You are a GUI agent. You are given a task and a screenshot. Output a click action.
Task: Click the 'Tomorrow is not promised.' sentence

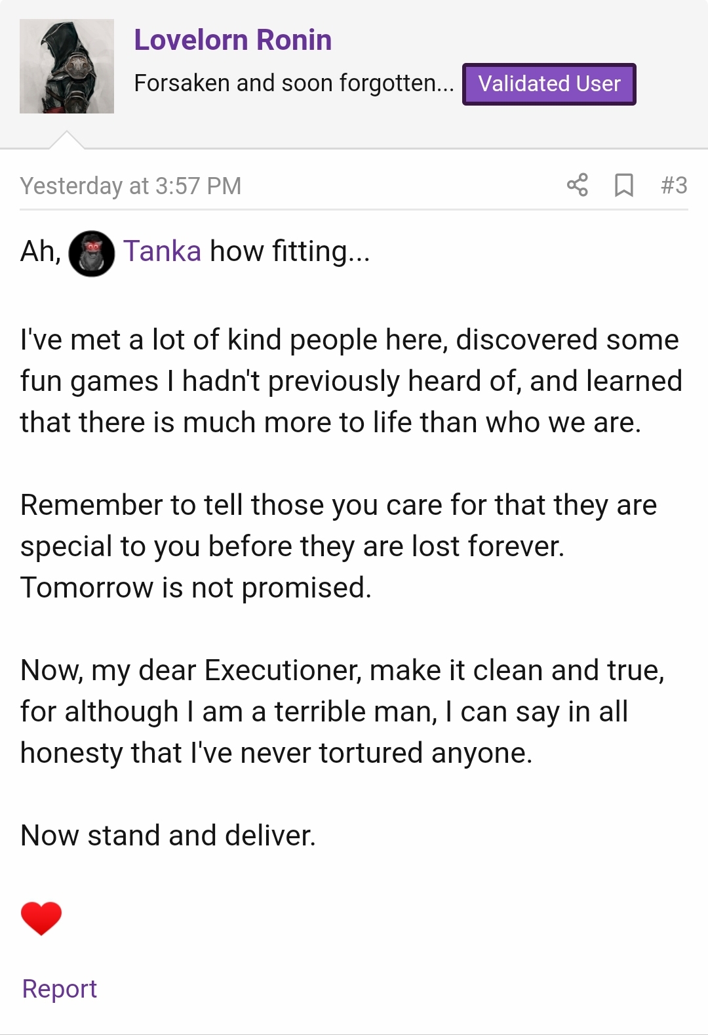coord(196,588)
